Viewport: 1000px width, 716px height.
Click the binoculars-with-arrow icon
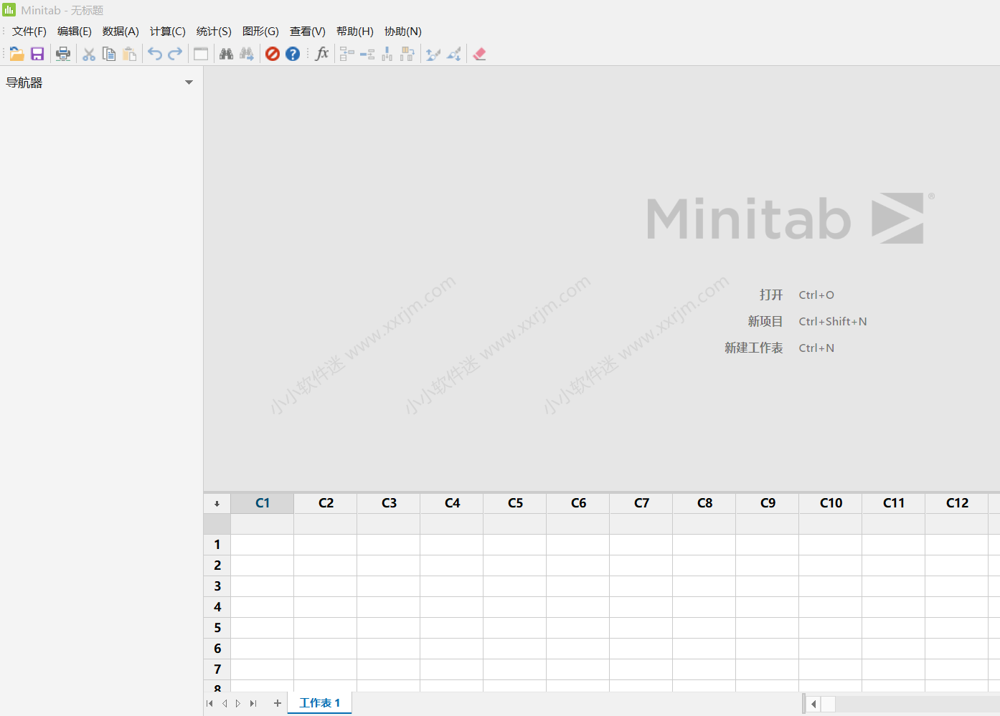[247, 54]
